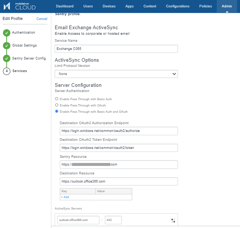Viewport: 240px width, 228px height.
Task: Edit the OAuth2 Token Endpoint field
Action: 119,148
